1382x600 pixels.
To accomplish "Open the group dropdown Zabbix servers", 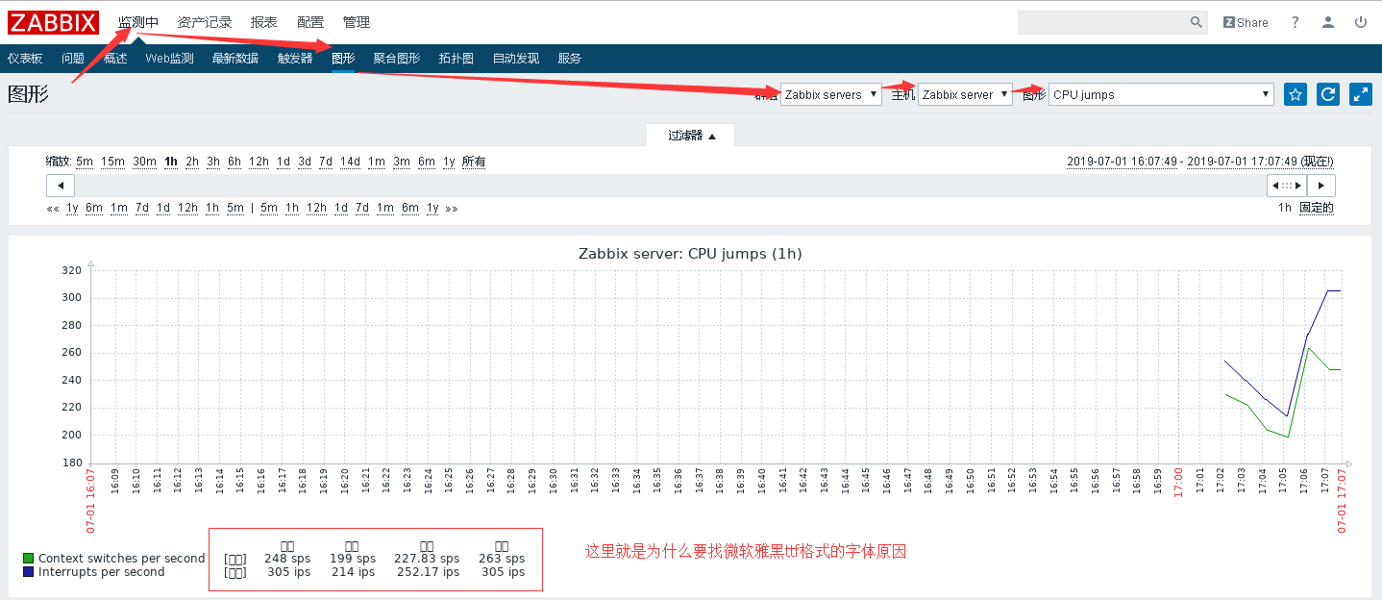I will (831, 94).
